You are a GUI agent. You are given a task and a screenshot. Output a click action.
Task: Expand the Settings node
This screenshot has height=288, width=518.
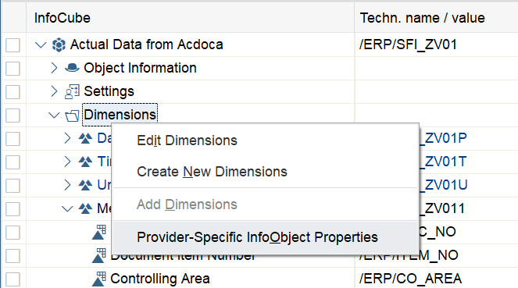coord(54,91)
